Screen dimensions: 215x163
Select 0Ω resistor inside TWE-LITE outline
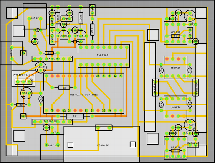(64, 87)
